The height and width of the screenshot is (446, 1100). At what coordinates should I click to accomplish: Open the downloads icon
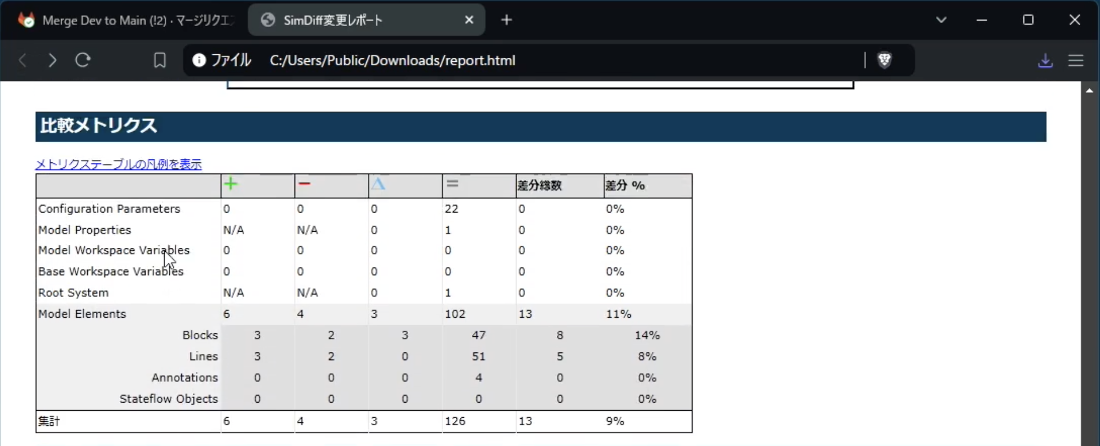[x=1045, y=60]
